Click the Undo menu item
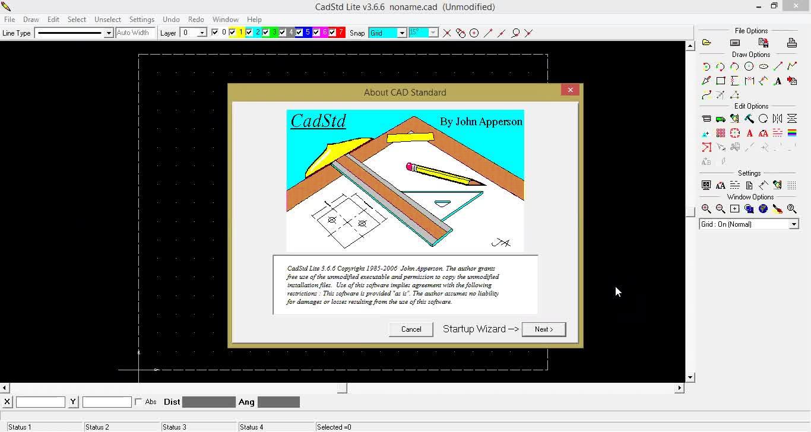The image size is (811, 432). [171, 19]
